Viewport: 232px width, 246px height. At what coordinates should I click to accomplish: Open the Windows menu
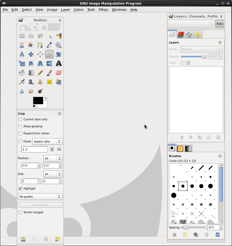coord(119,10)
